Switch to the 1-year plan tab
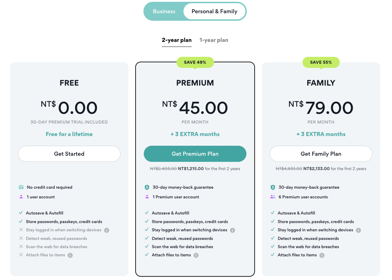392x280 pixels. (x=214, y=40)
